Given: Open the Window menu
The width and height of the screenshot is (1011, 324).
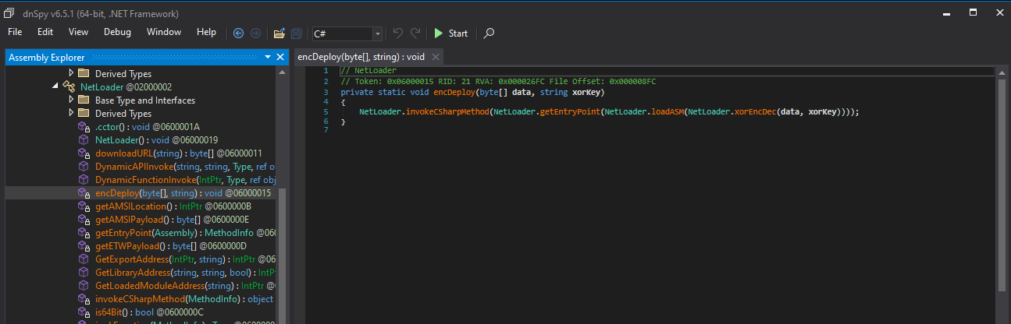Looking at the screenshot, I should [x=164, y=33].
